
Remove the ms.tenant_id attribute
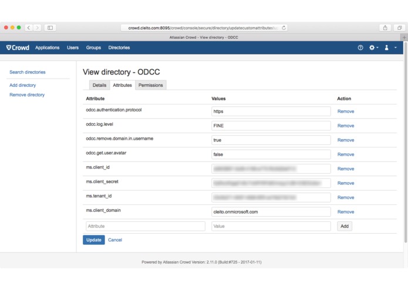pos(346,197)
